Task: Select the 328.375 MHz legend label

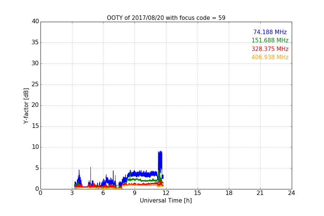Action: pyautogui.click(x=270, y=49)
